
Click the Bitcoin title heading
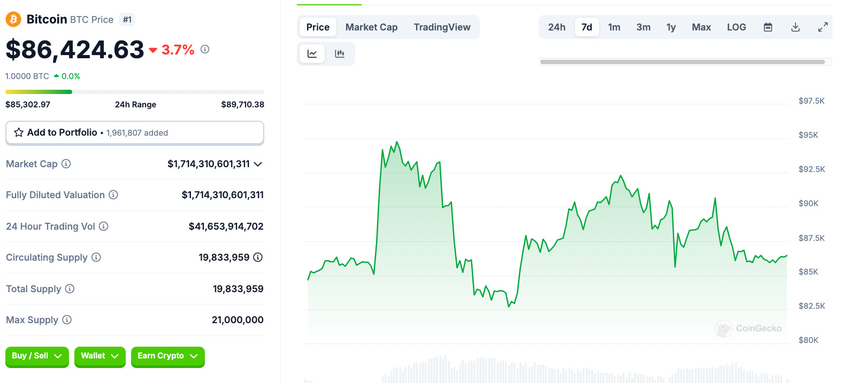coord(47,19)
